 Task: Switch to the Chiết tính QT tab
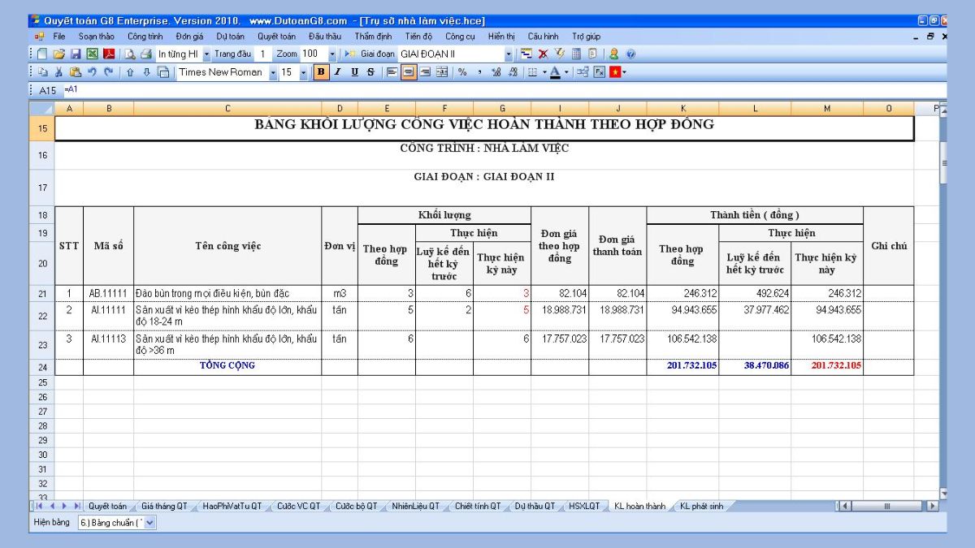coord(477,506)
